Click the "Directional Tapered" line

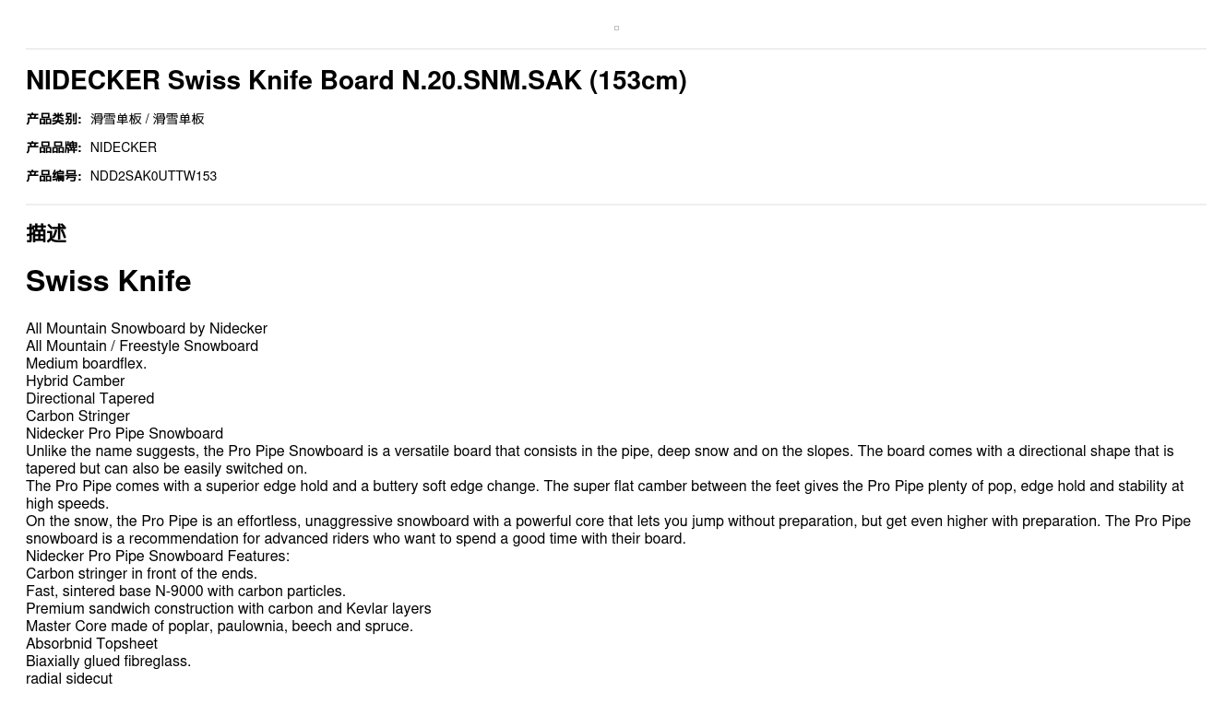click(x=89, y=399)
